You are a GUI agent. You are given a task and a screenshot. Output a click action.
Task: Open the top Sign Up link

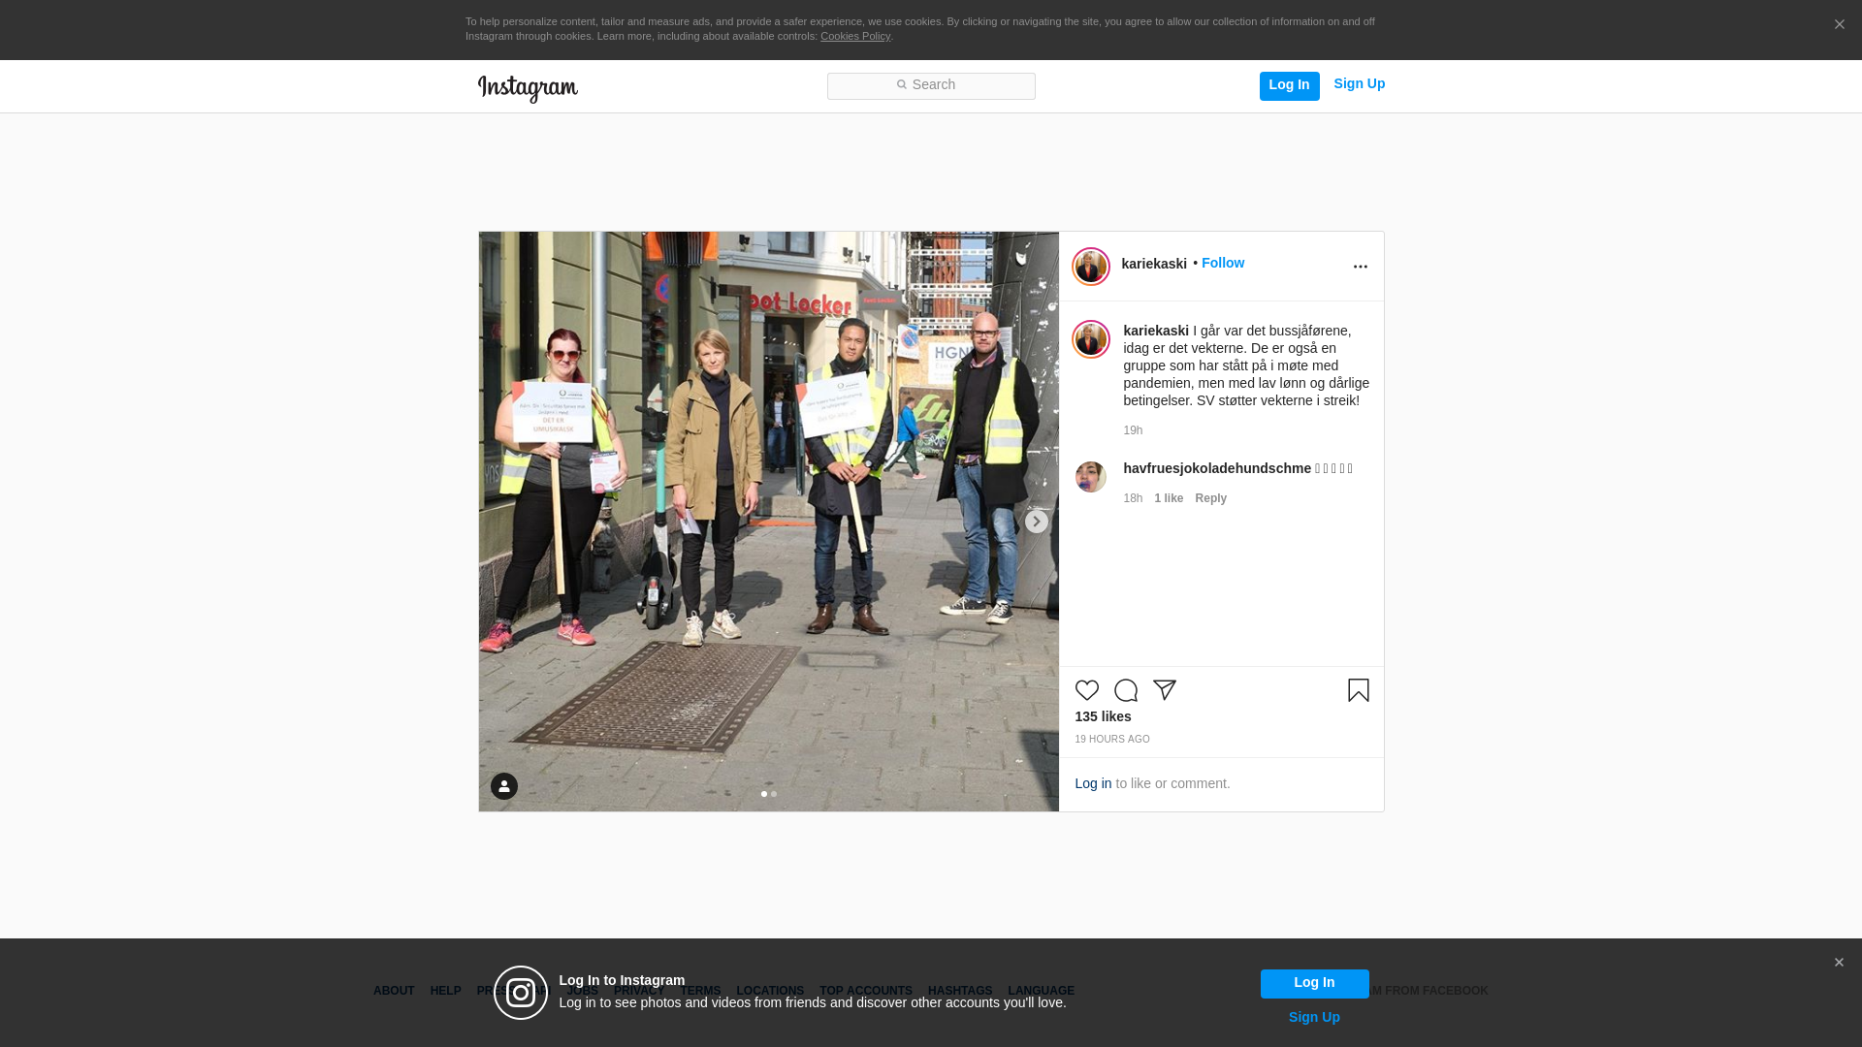click(x=1359, y=83)
